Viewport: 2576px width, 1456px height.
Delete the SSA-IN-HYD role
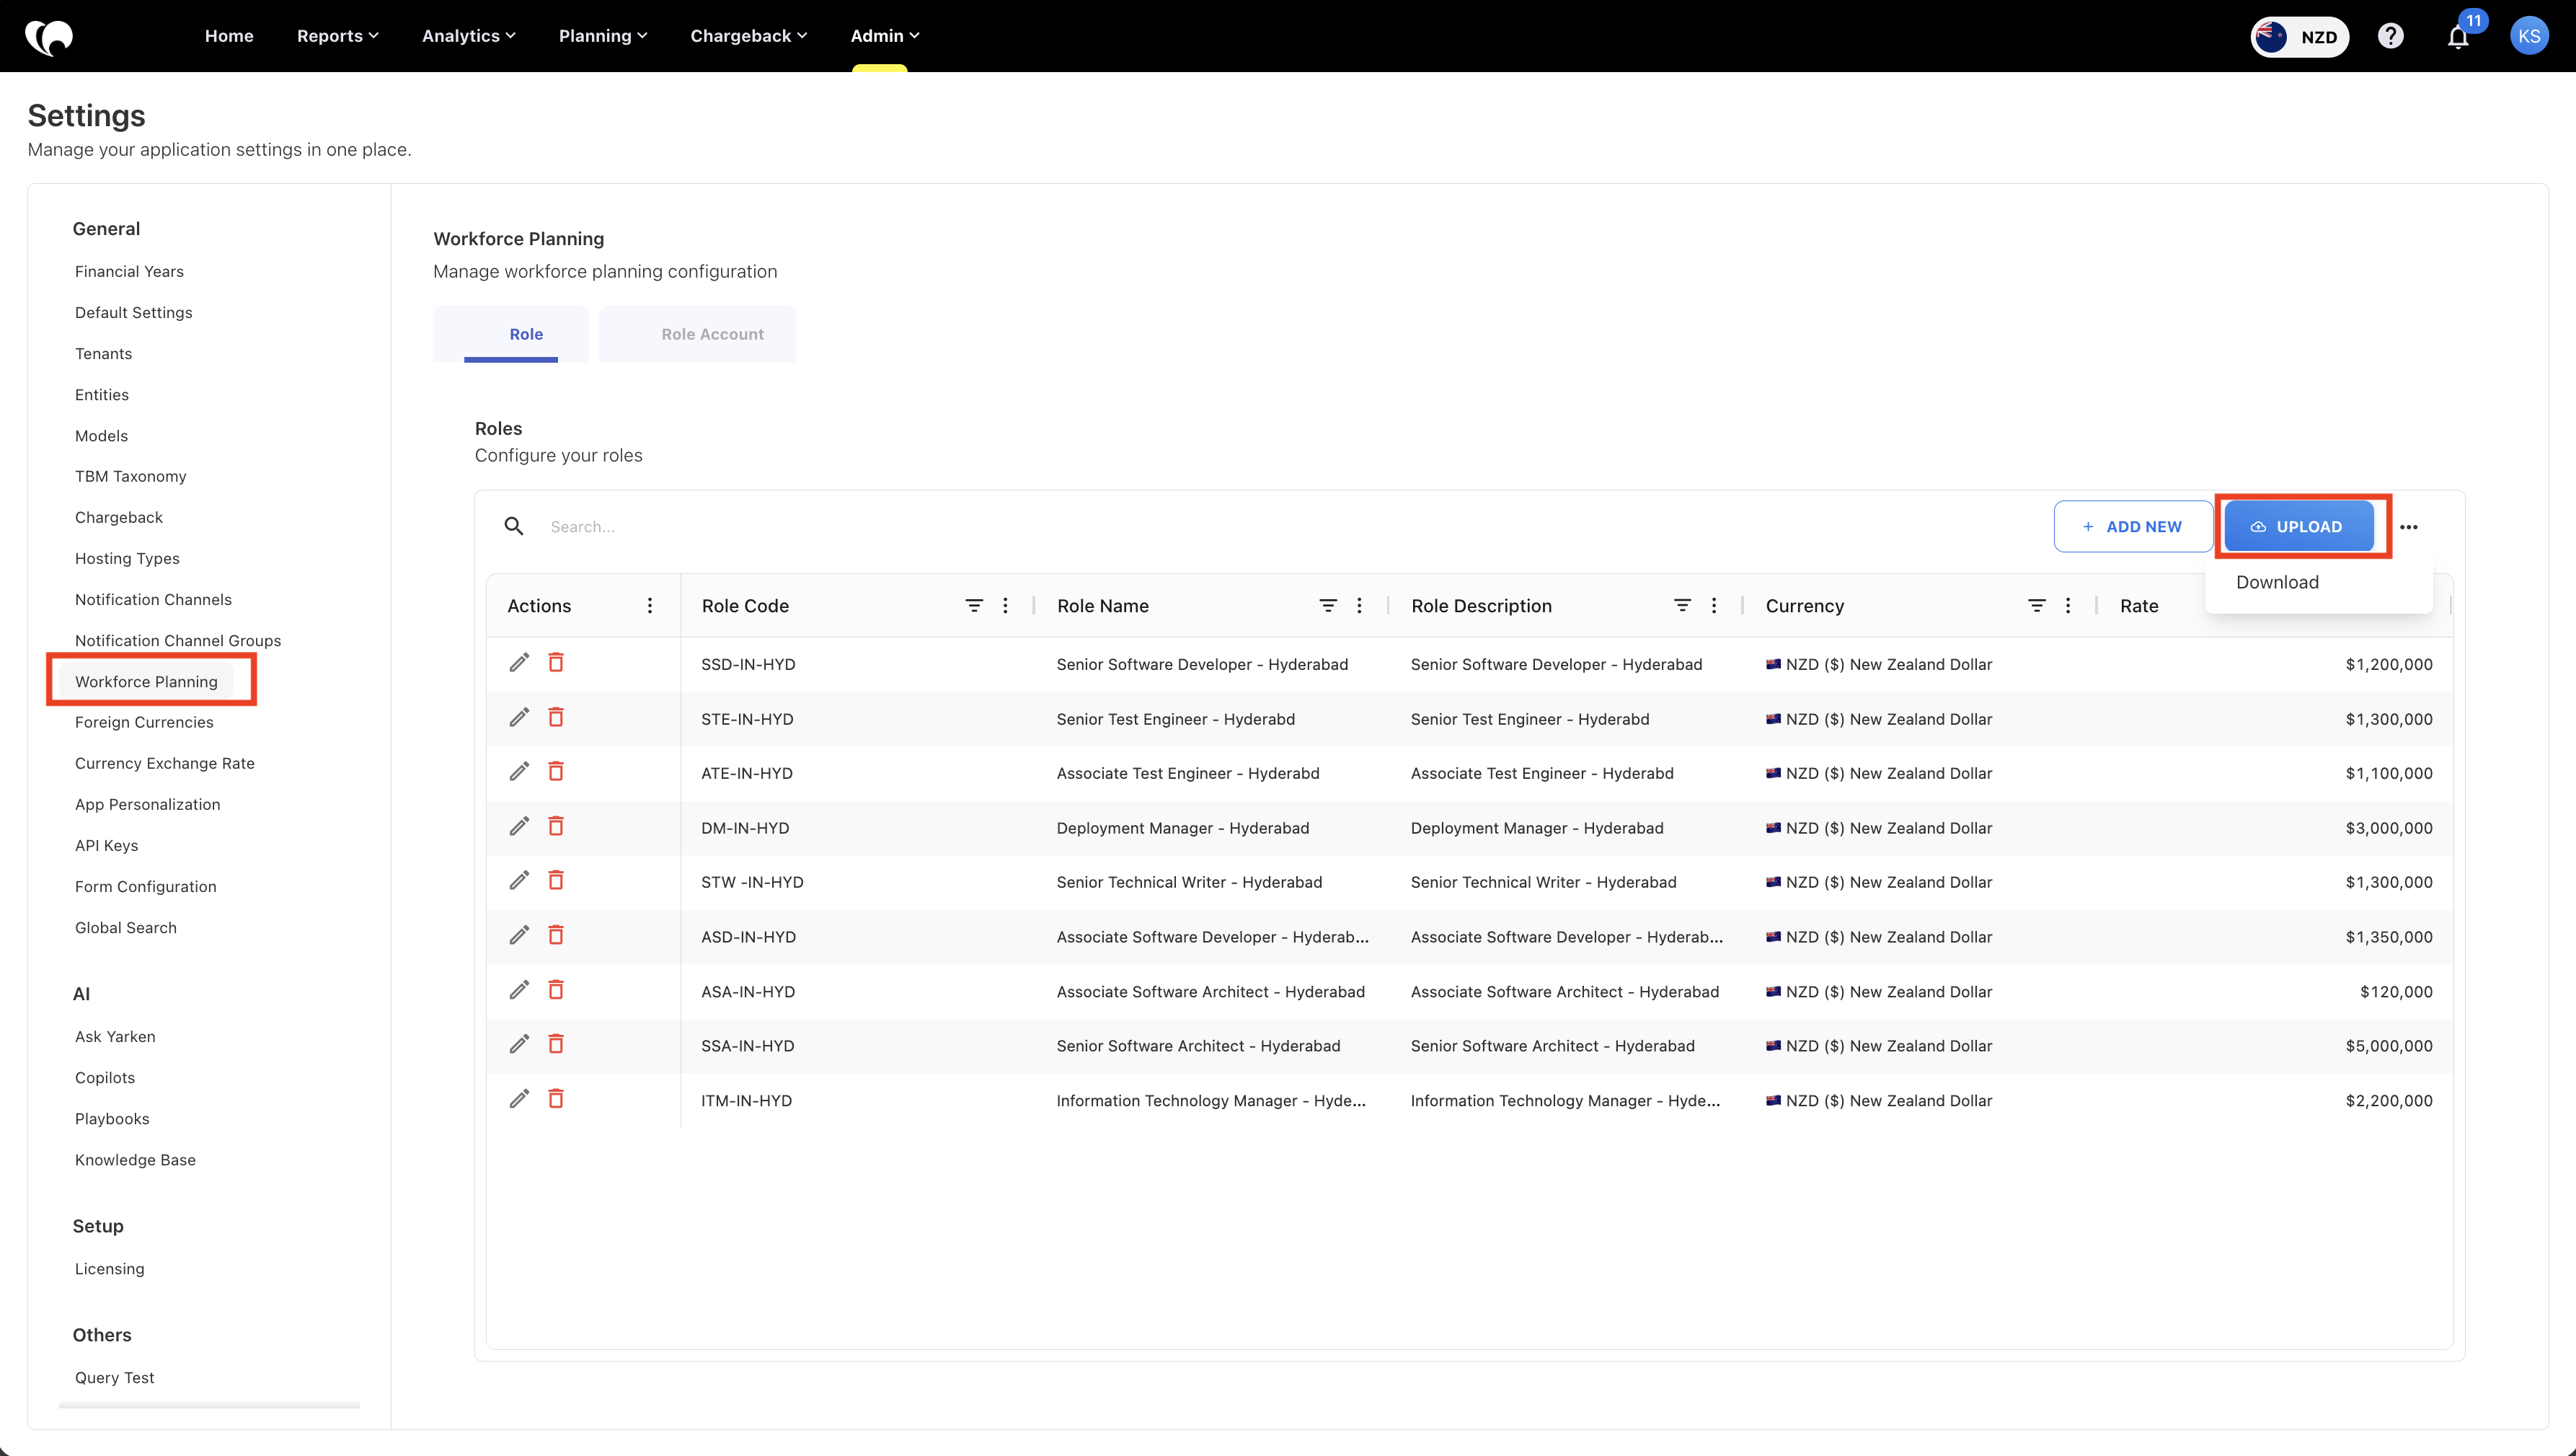click(x=556, y=1045)
